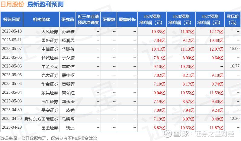Click analyst name 马晓明
Viewport: 241px width, 141px height.
[68, 119]
